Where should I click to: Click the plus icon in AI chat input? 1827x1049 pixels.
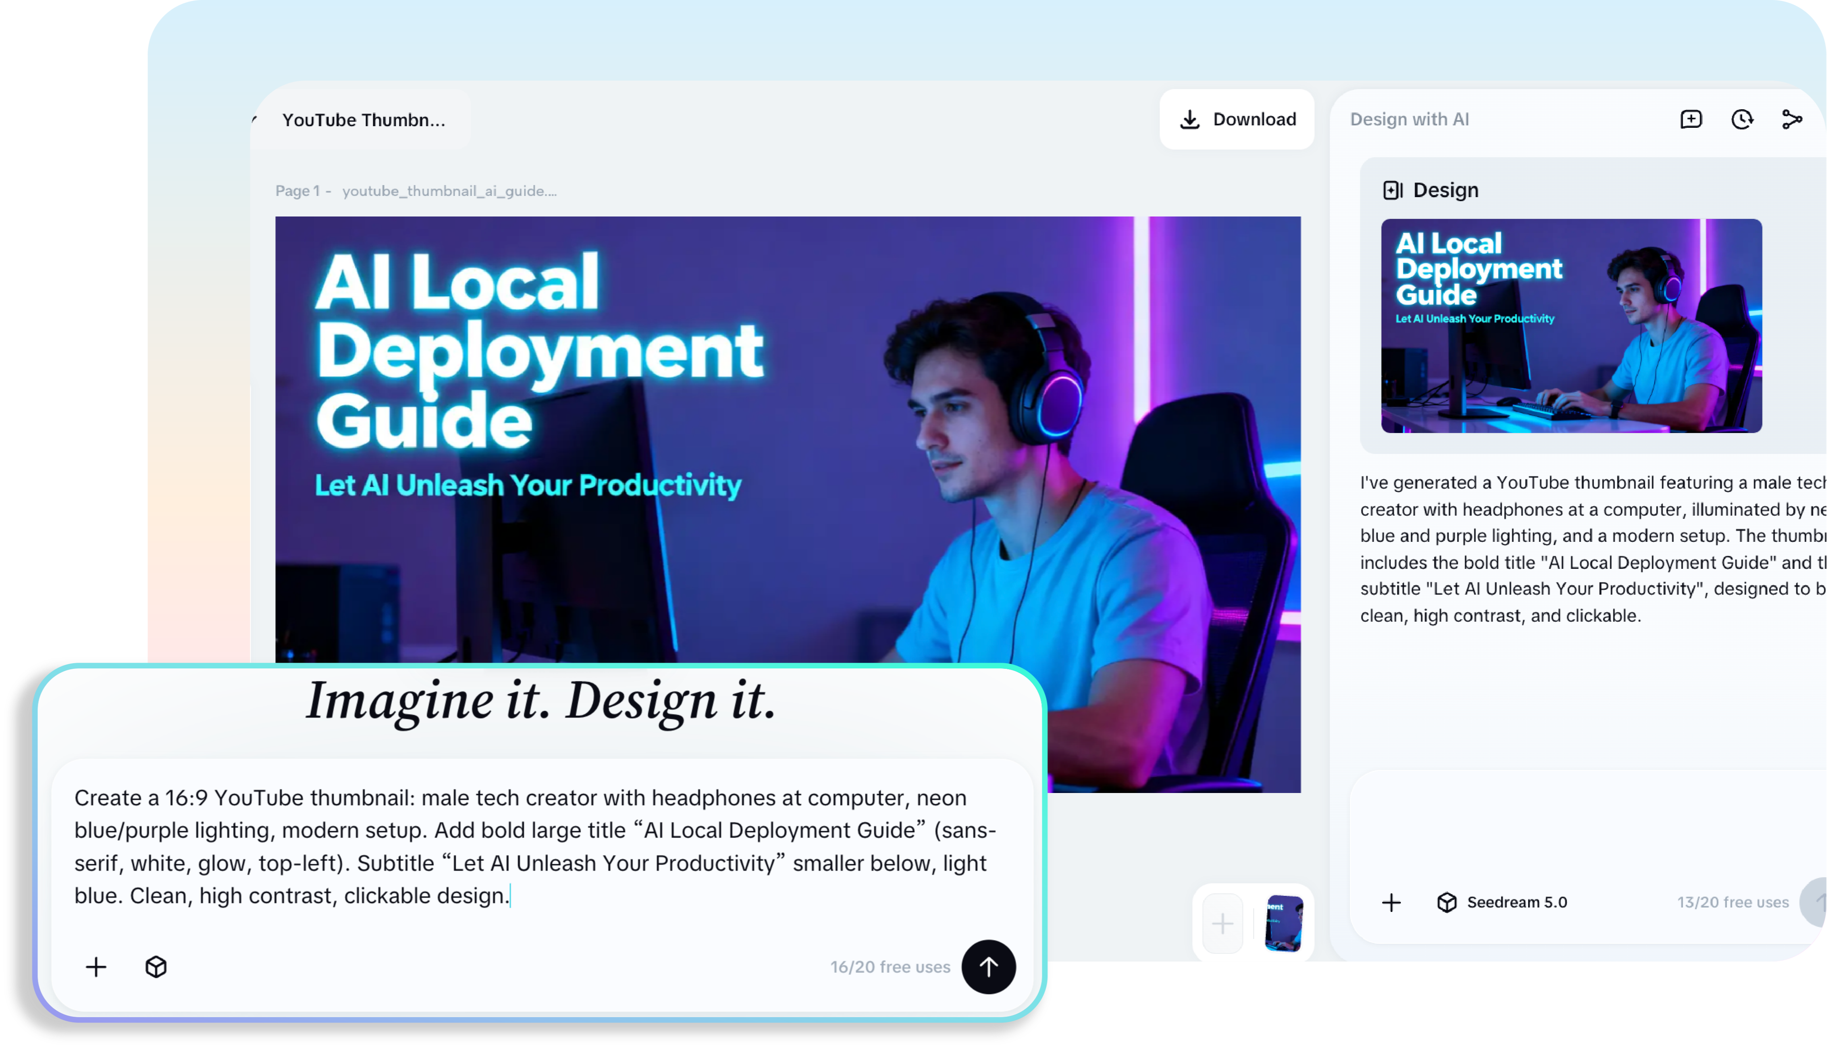tap(1391, 902)
